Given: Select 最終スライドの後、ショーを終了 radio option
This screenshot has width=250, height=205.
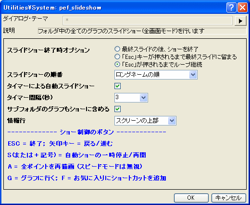Looking at the screenshot, I should (117, 49).
